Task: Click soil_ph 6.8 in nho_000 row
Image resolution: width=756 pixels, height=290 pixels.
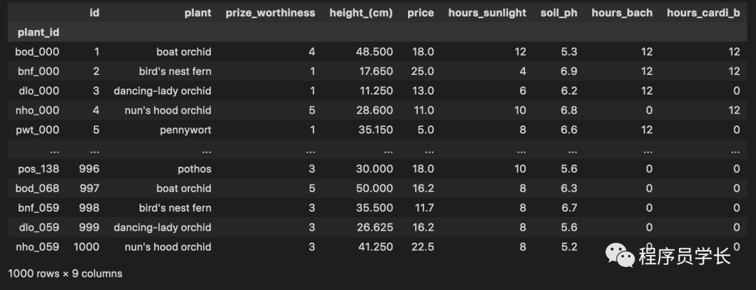Action: pos(569,111)
